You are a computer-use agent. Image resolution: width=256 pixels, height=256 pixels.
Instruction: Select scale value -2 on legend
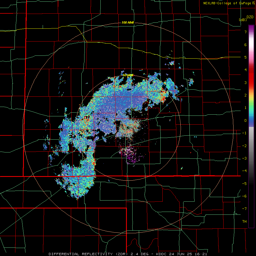[x=244, y=146]
